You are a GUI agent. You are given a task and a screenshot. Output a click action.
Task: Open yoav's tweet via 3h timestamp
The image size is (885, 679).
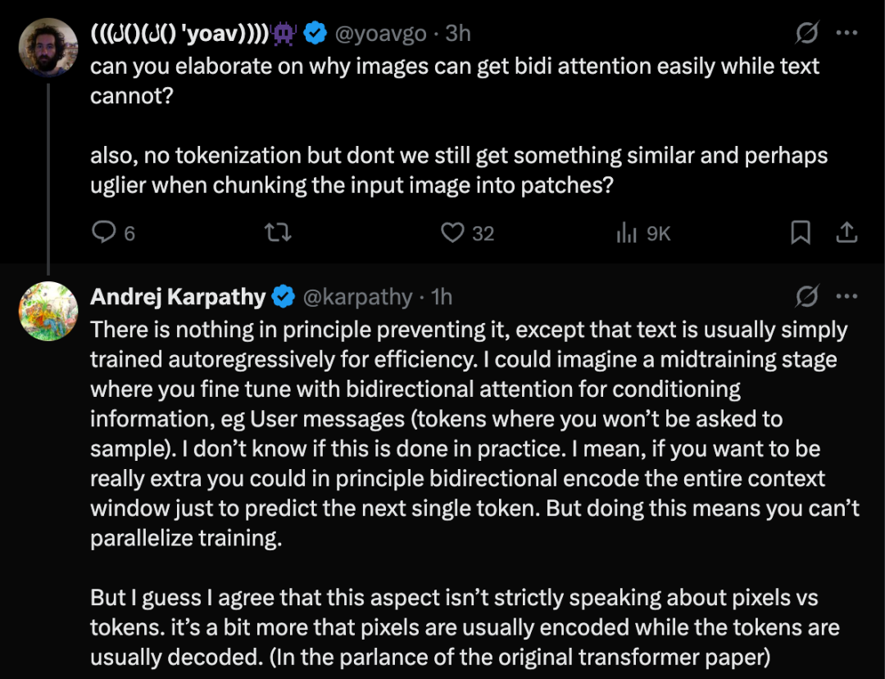click(458, 34)
